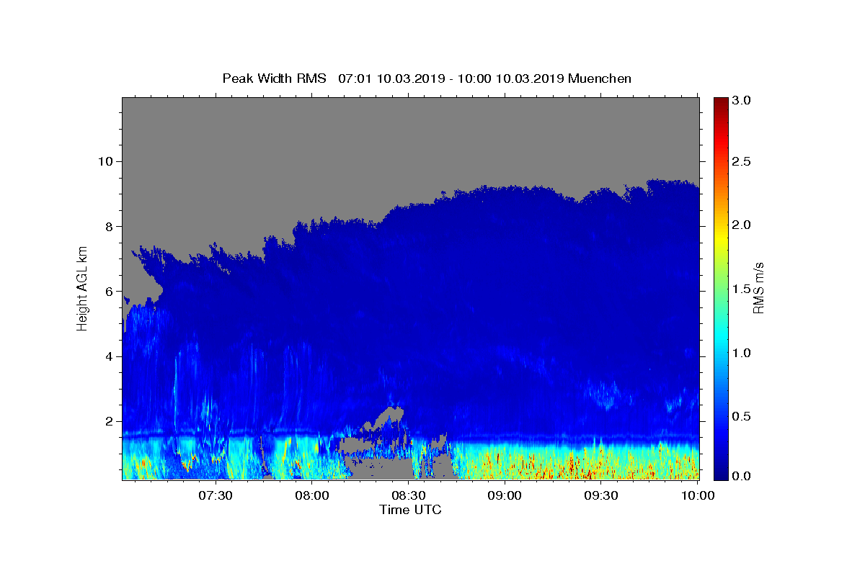
Task: Click the 08:00 time tick label
Action: [x=312, y=495]
